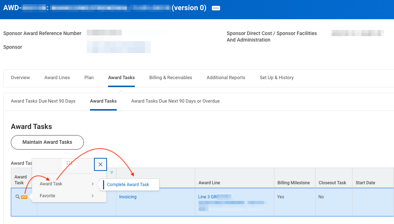394x224 pixels.
Task: Switch to Additional Reports tab
Action: pyautogui.click(x=226, y=78)
